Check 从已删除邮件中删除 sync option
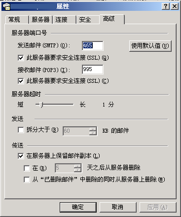 [27, 180]
